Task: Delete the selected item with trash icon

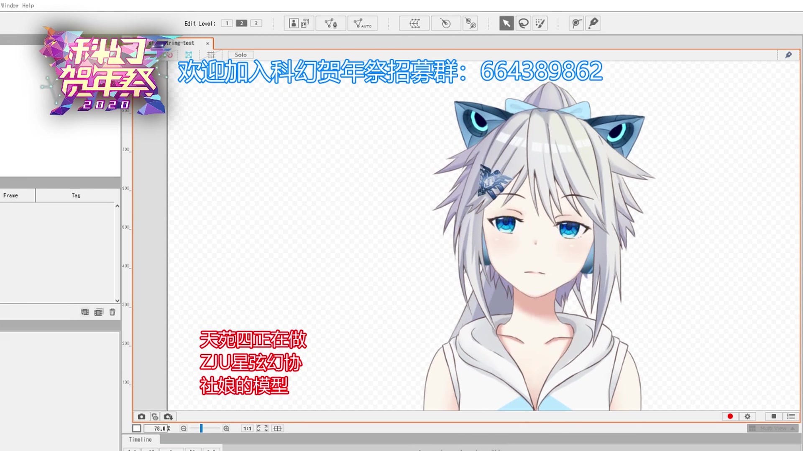Action: tap(112, 312)
